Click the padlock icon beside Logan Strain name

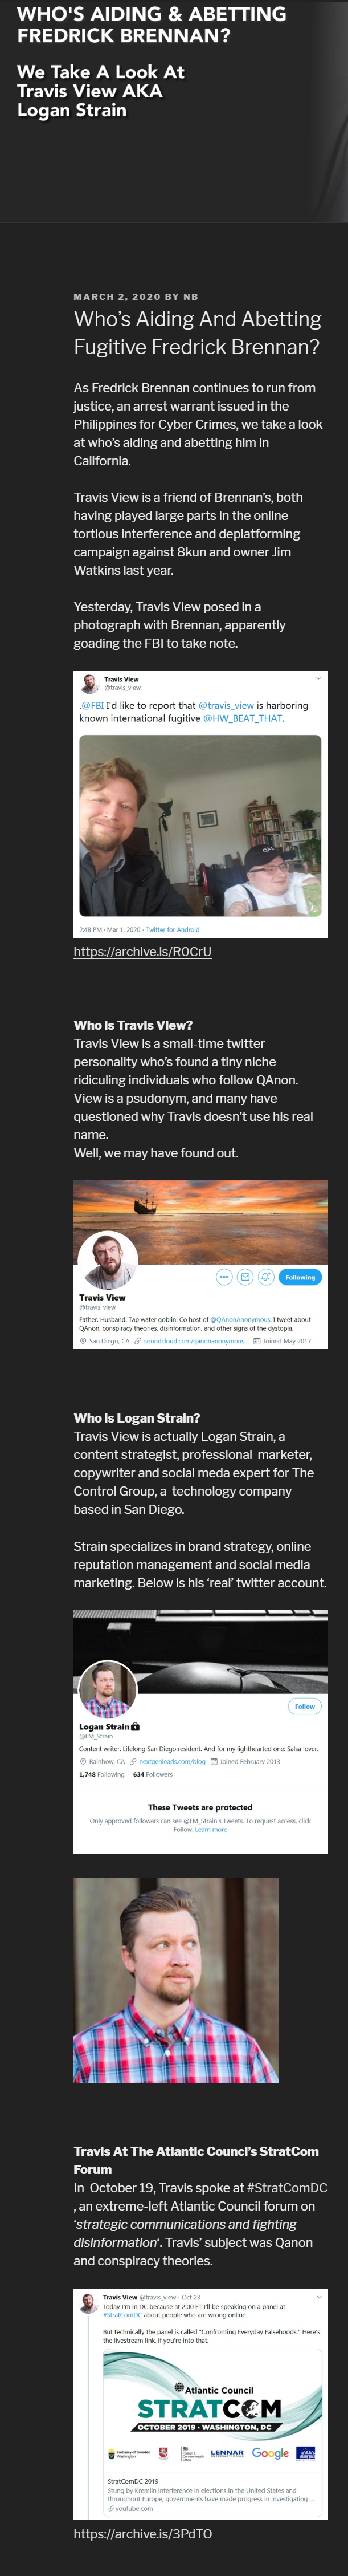pos(136,1727)
